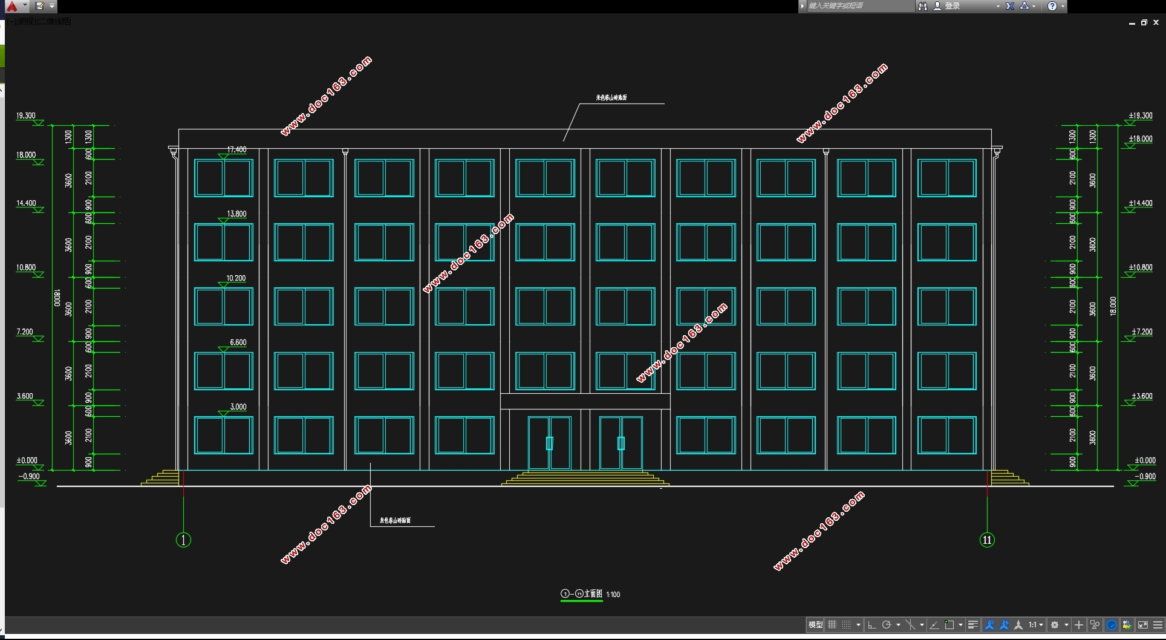
Task: Open the 二维线框 visual style menu
Action: tap(55, 21)
